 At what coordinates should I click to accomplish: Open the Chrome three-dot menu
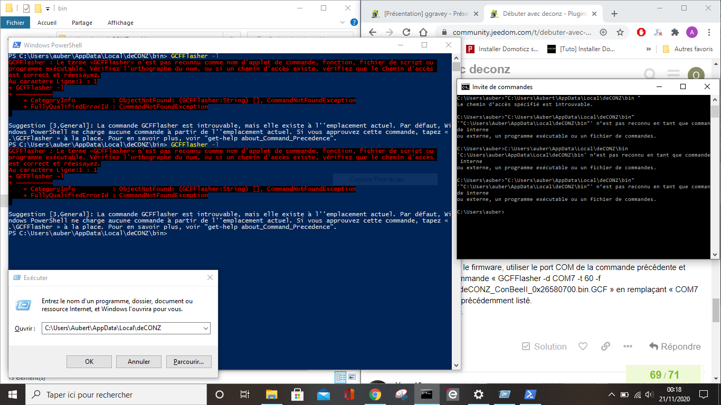(x=708, y=32)
